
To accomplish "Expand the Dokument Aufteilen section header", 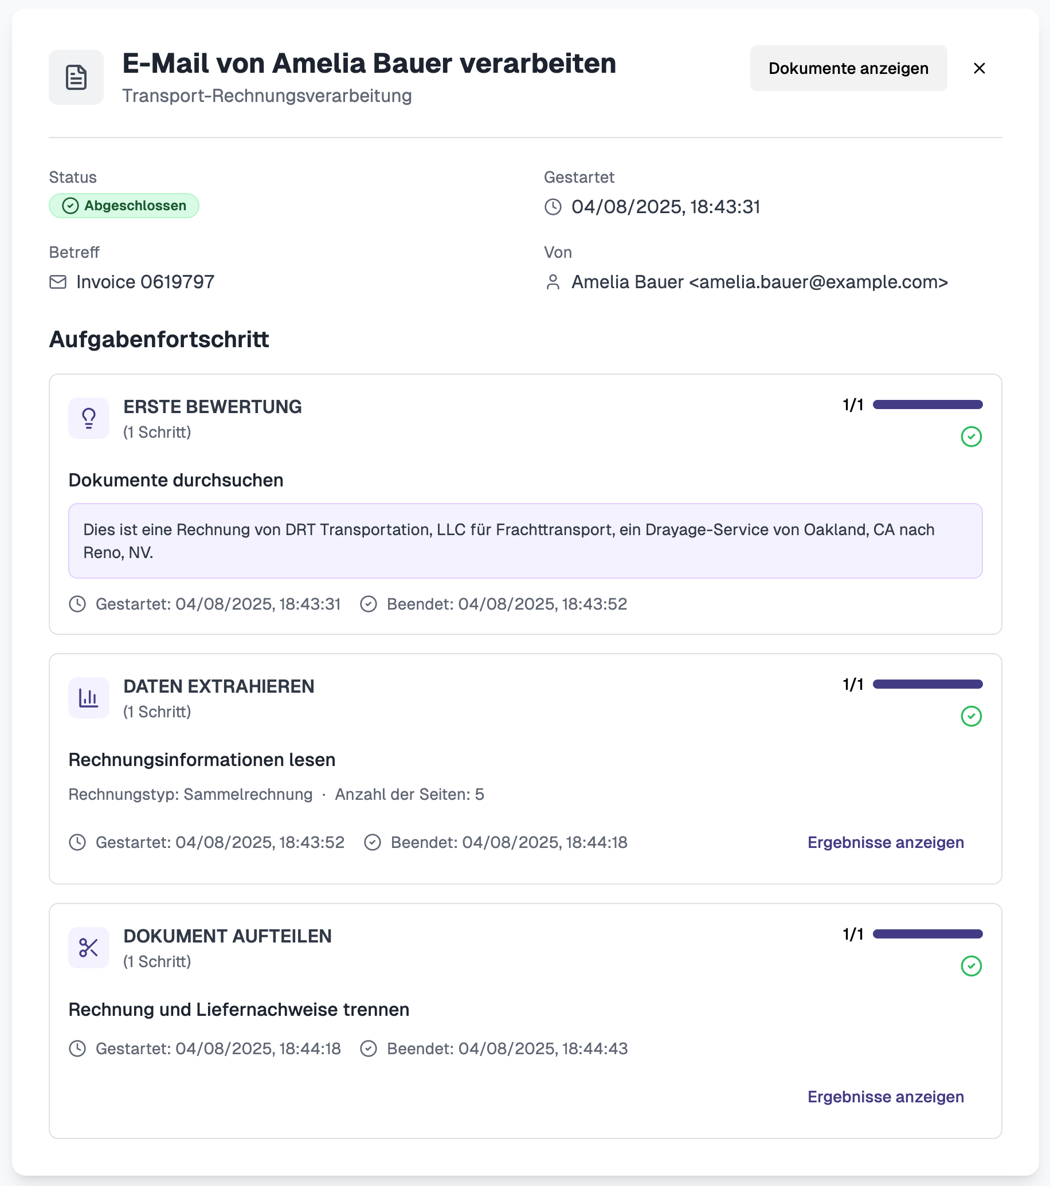I will 228,937.
